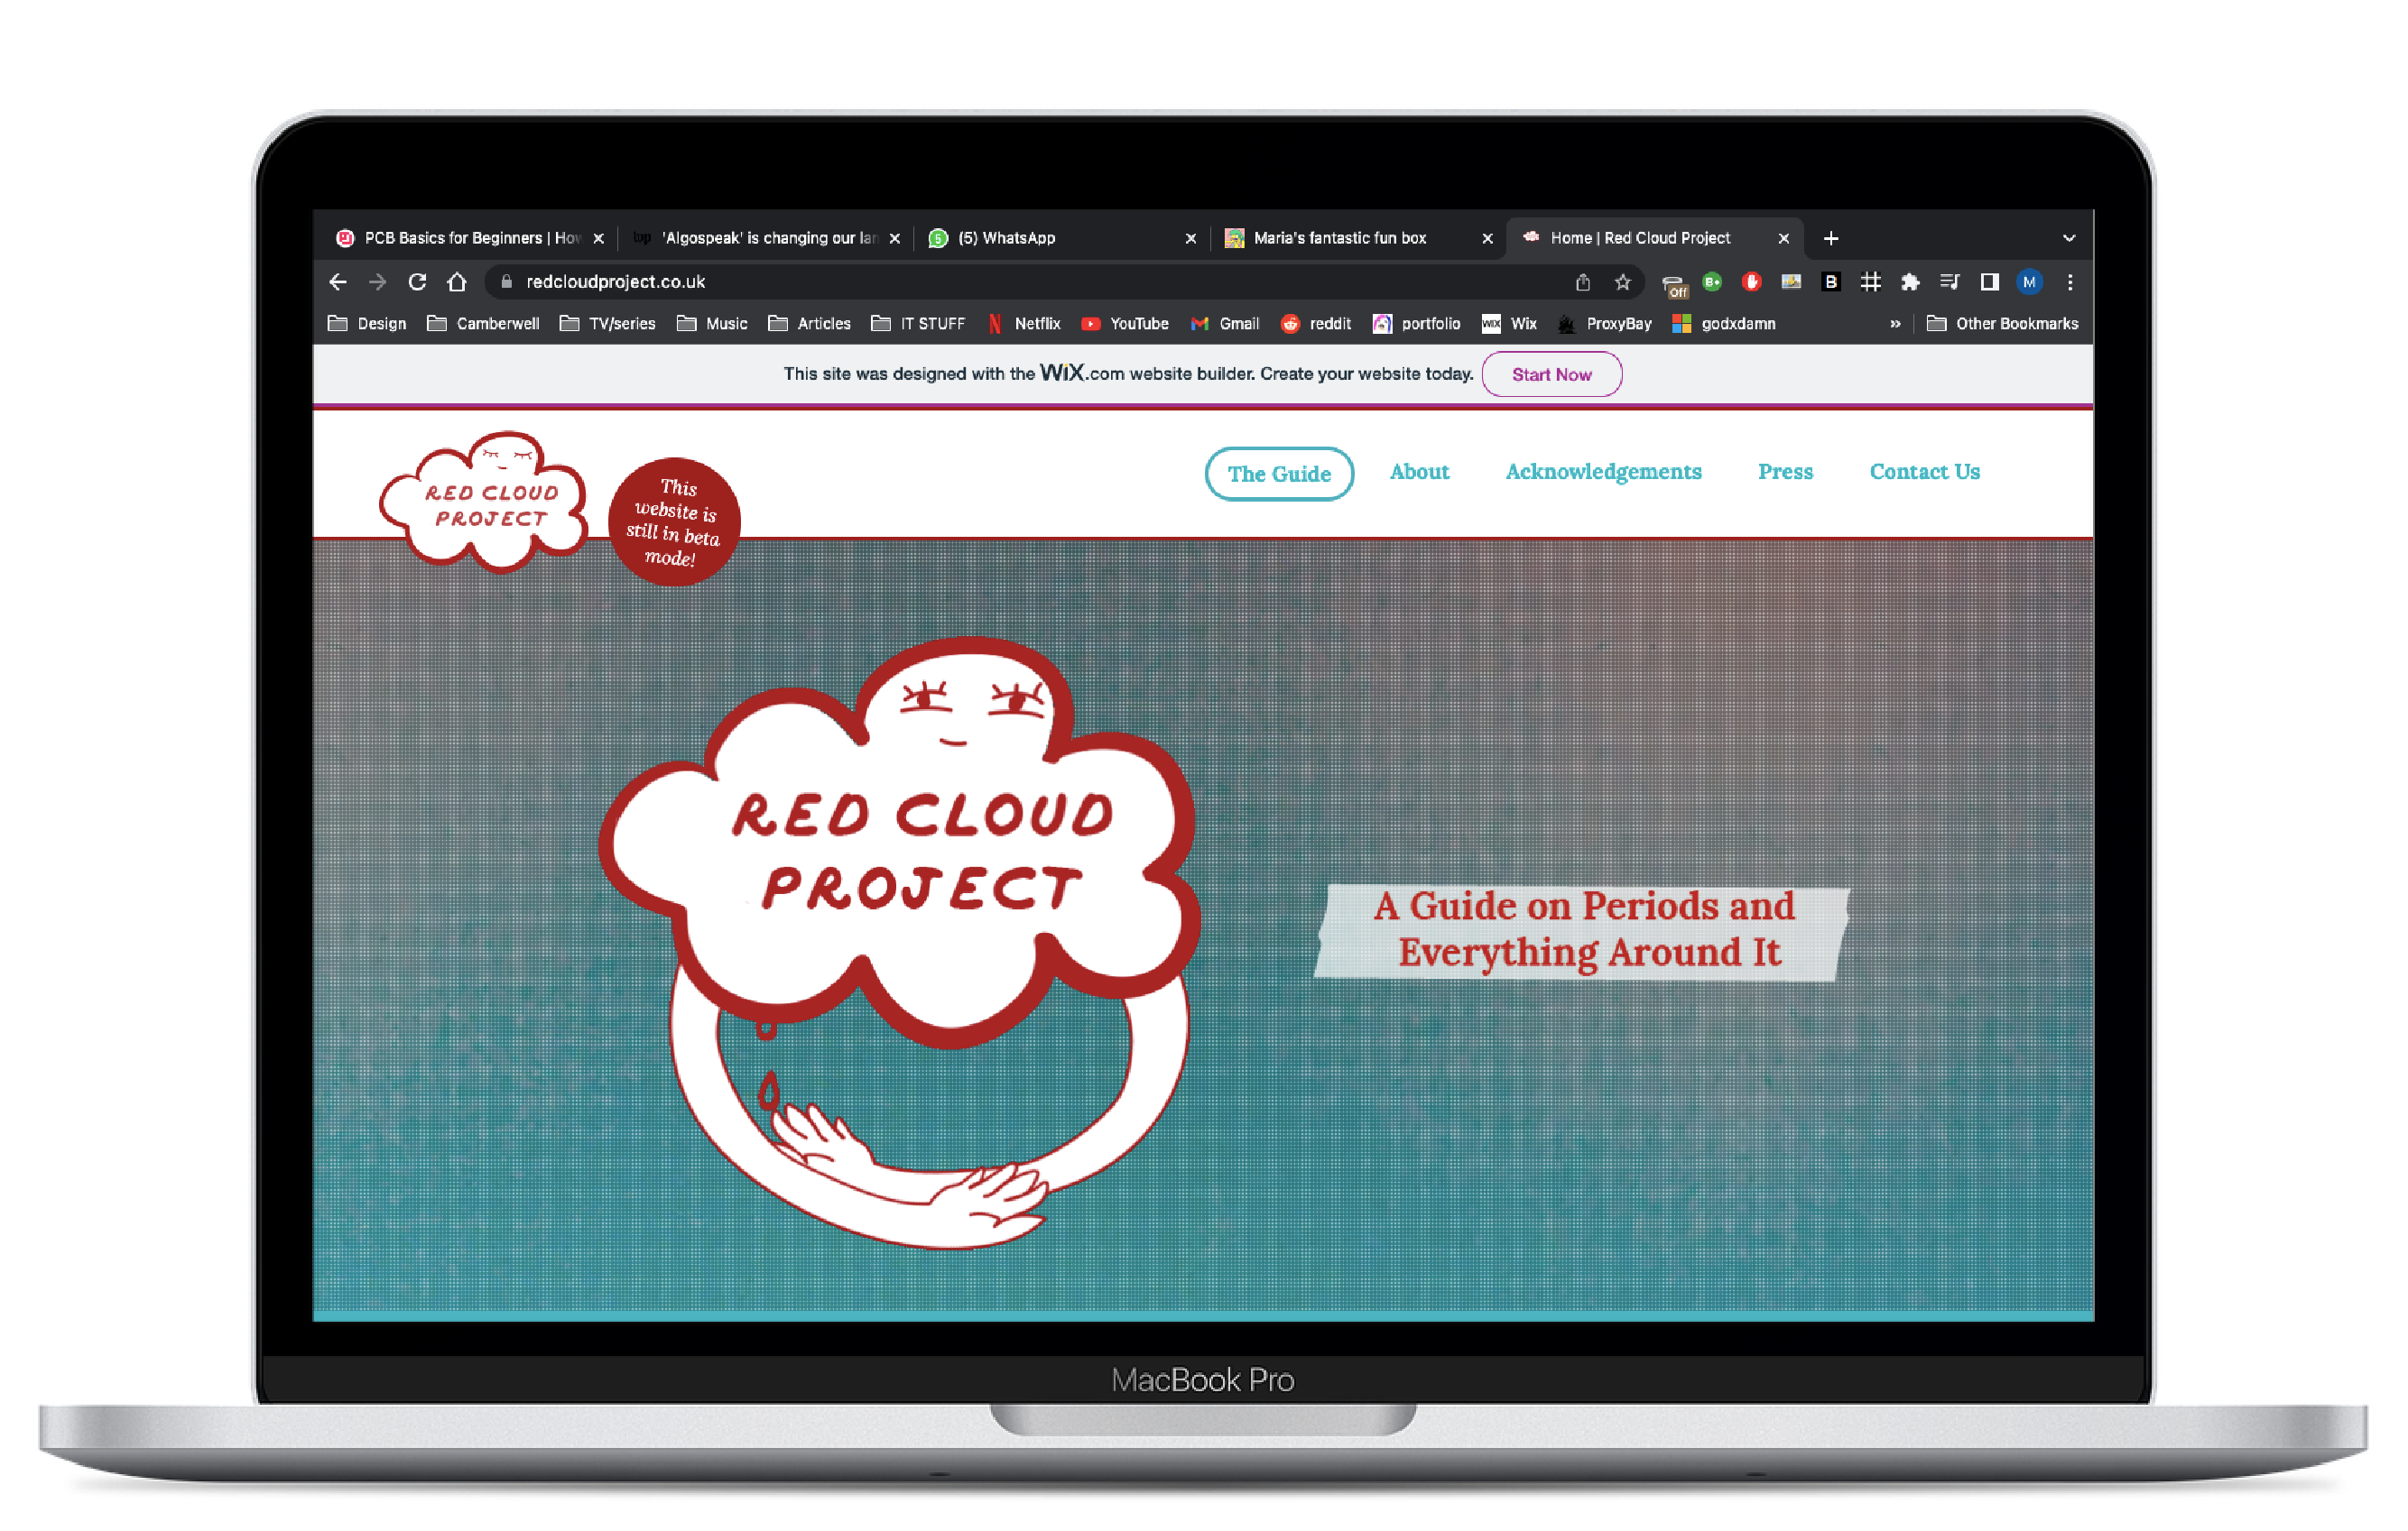Expand the tab search chevron
The image size is (2408, 1531).
click(x=2069, y=238)
